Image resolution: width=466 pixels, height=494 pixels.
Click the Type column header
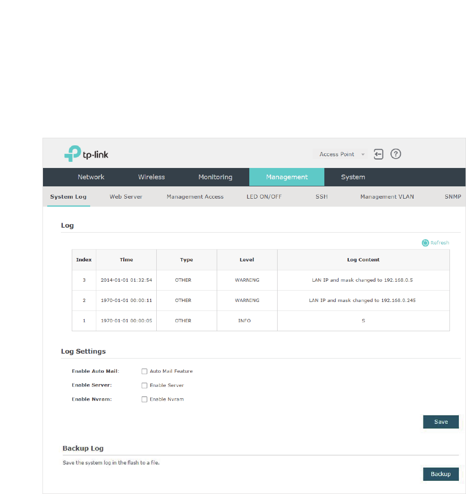pyautogui.click(x=186, y=260)
